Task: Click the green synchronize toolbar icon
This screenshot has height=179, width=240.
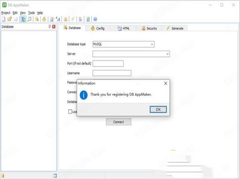Action: coord(88,19)
